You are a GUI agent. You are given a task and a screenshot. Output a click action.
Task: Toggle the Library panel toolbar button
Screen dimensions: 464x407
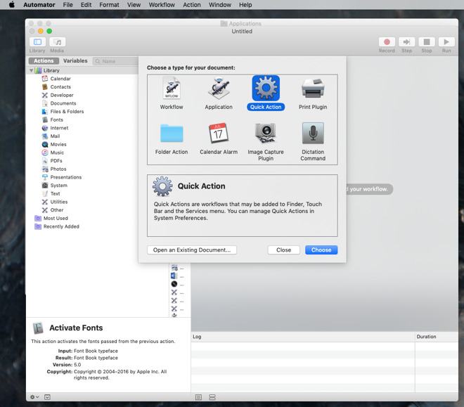(37, 42)
